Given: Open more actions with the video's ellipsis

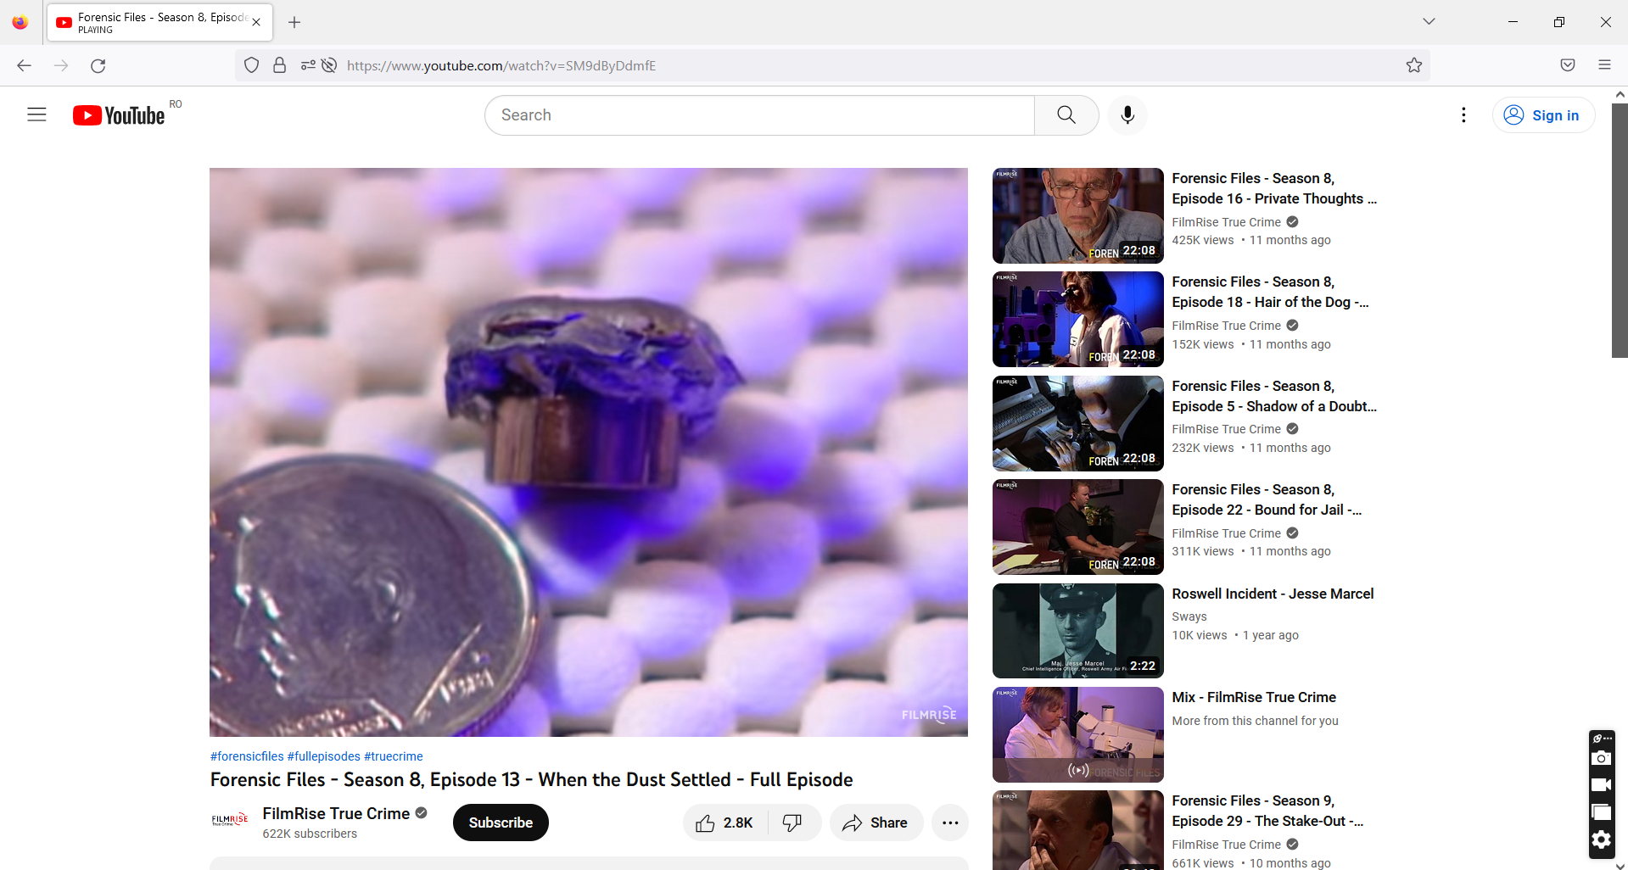Looking at the screenshot, I should (950, 822).
